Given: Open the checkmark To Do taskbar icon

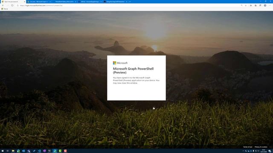Looking at the screenshot, I should click(x=34, y=151).
